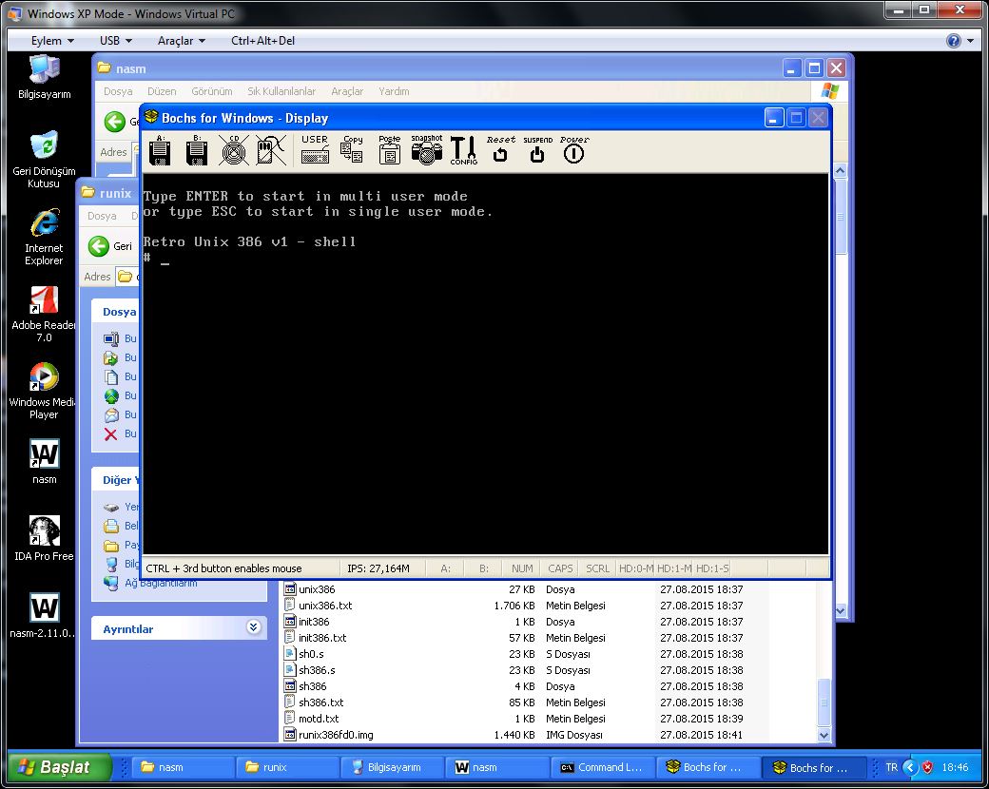The height and width of the screenshot is (789, 989).
Task: Toggle Bochs mouse capture icon
Action: pyautogui.click(x=271, y=150)
